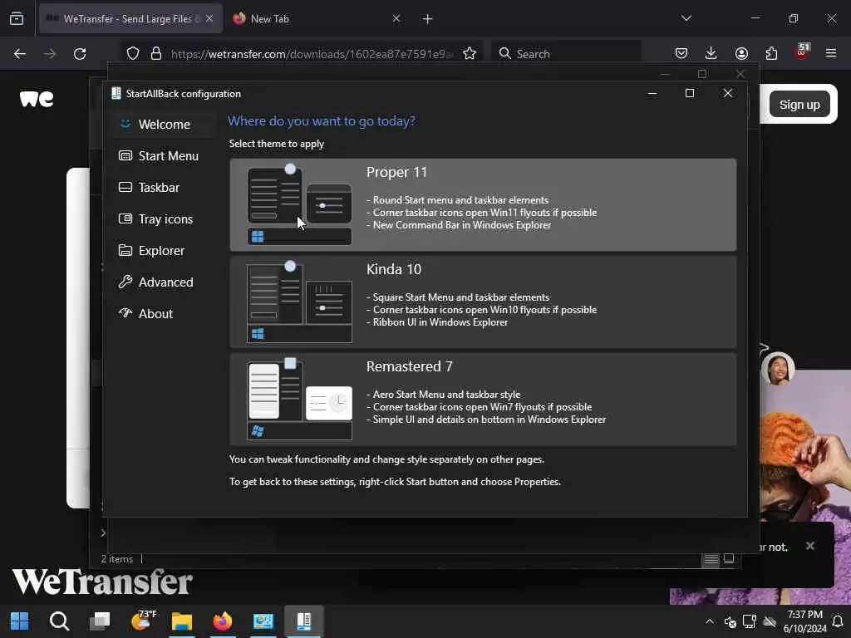Image resolution: width=851 pixels, height=638 pixels.
Task: Open the Firefox account icon
Action: [741, 53]
